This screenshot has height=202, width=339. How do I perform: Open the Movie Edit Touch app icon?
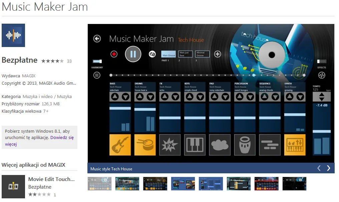[x=13, y=187]
